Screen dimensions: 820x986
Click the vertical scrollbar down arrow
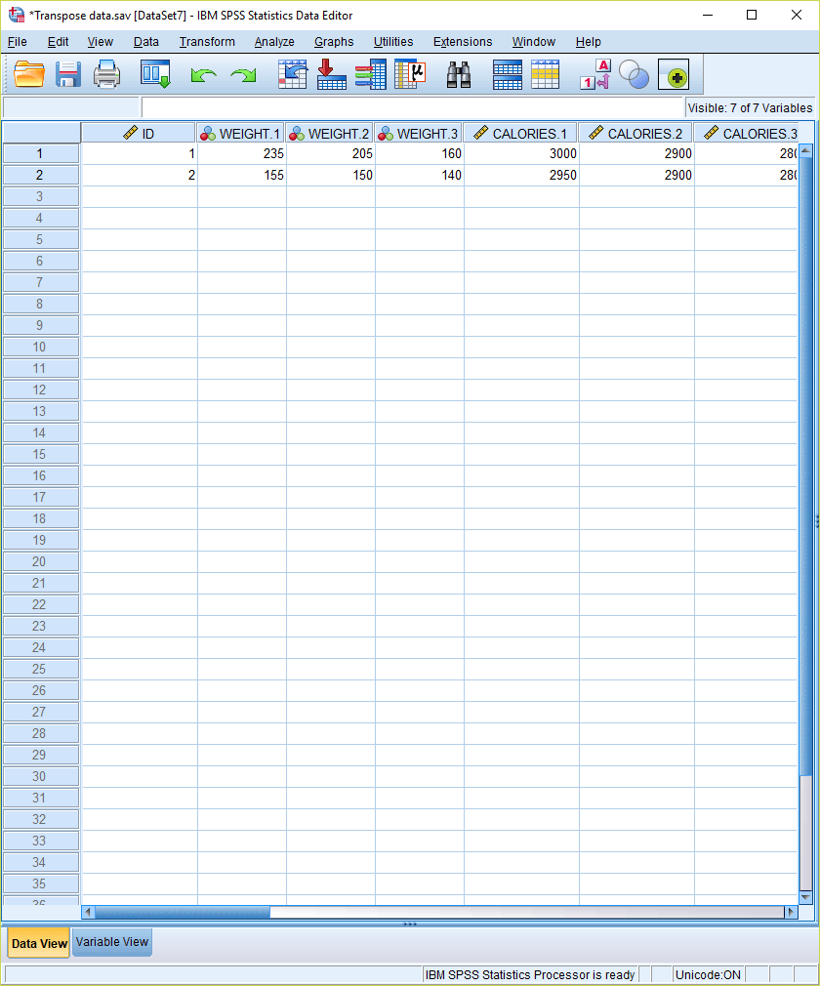click(805, 896)
